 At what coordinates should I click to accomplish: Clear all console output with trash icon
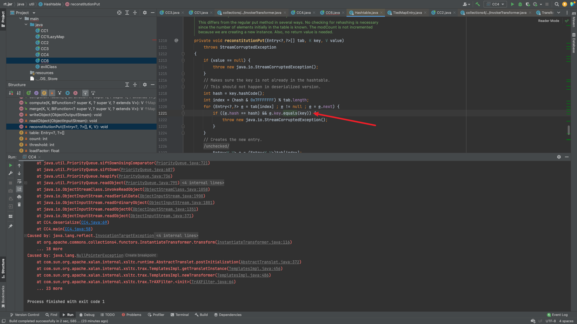click(x=19, y=205)
